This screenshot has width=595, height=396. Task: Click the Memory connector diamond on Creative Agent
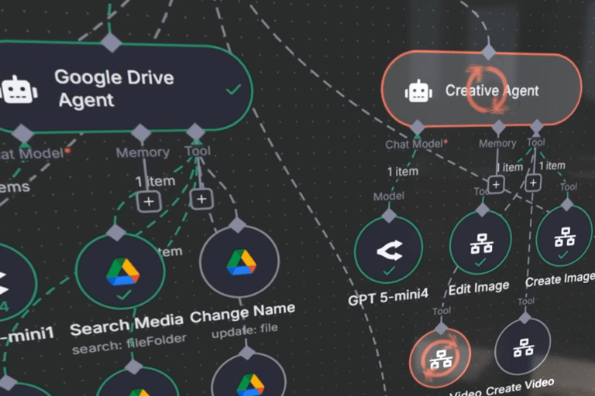498,128
